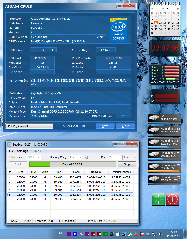This screenshot has width=187, height=239.
Task: Open the Memory (MiB) dropdown
Action: click(75, 157)
